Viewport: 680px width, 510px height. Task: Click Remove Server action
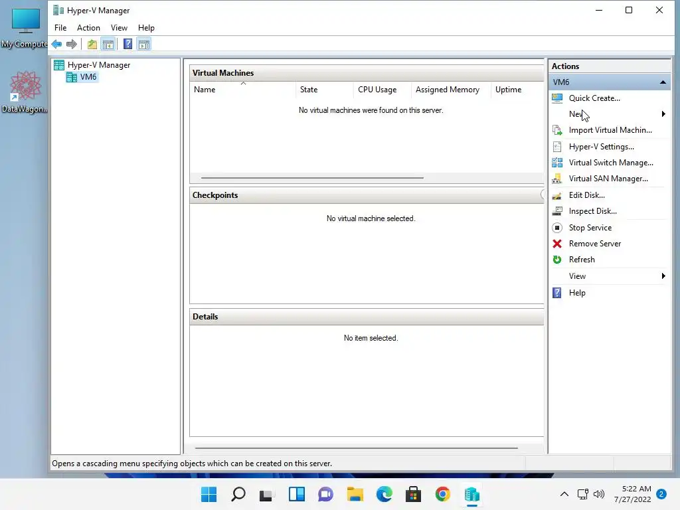pos(594,244)
